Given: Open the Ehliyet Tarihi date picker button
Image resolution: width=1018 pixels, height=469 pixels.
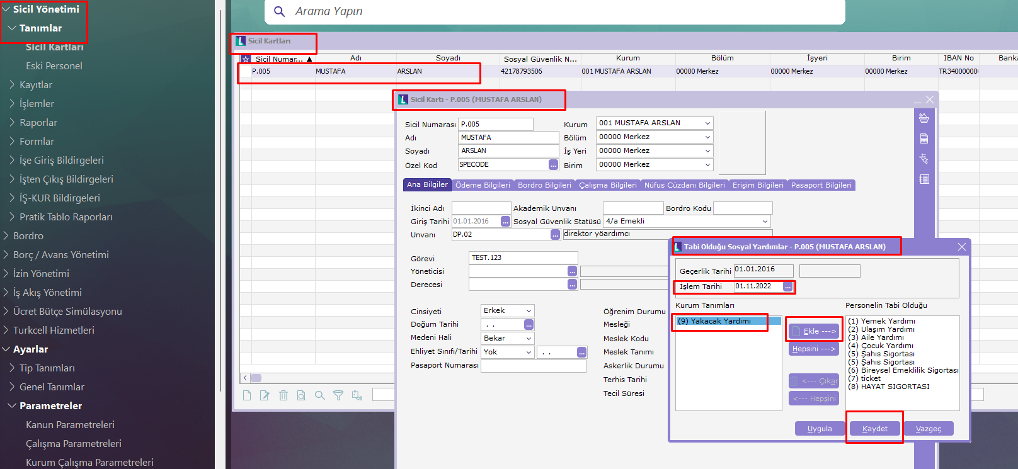Looking at the screenshot, I should point(581,353).
